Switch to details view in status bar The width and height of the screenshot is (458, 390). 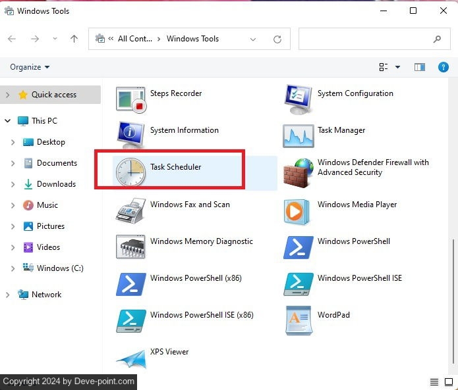(x=434, y=382)
